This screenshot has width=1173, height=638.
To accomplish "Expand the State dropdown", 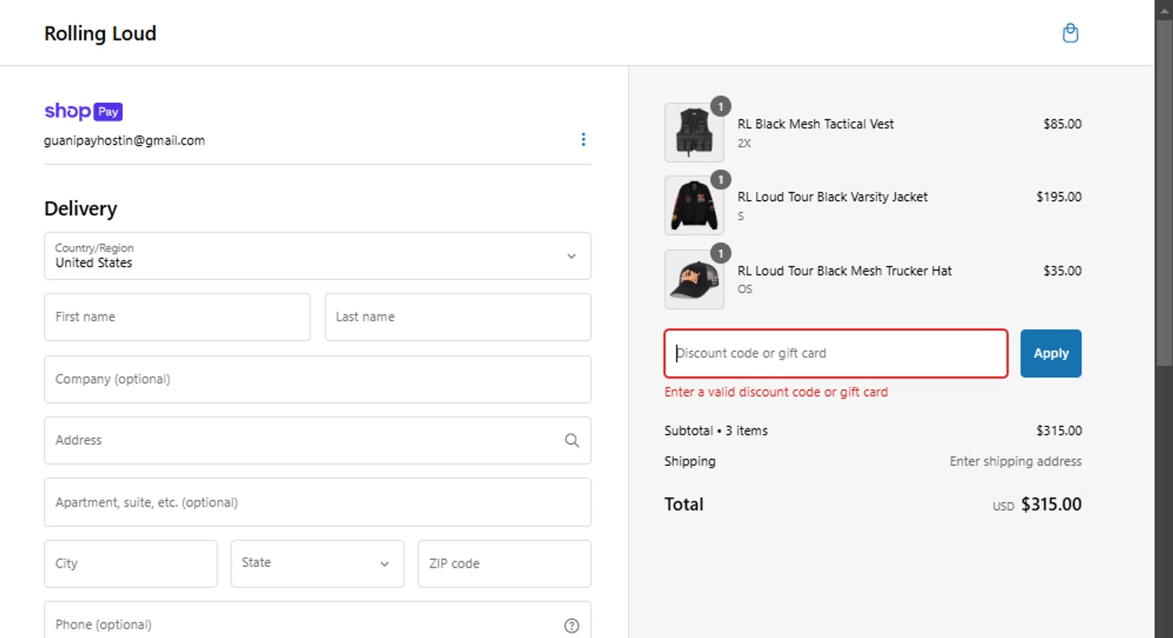I will pyautogui.click(x=317, y=564).
